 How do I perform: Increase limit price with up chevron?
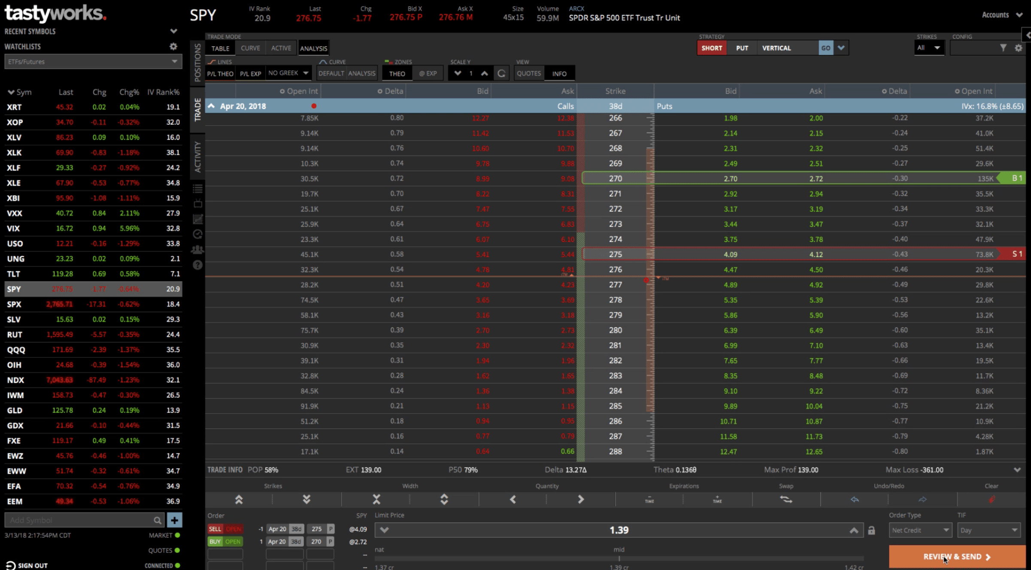click(854, 530)
